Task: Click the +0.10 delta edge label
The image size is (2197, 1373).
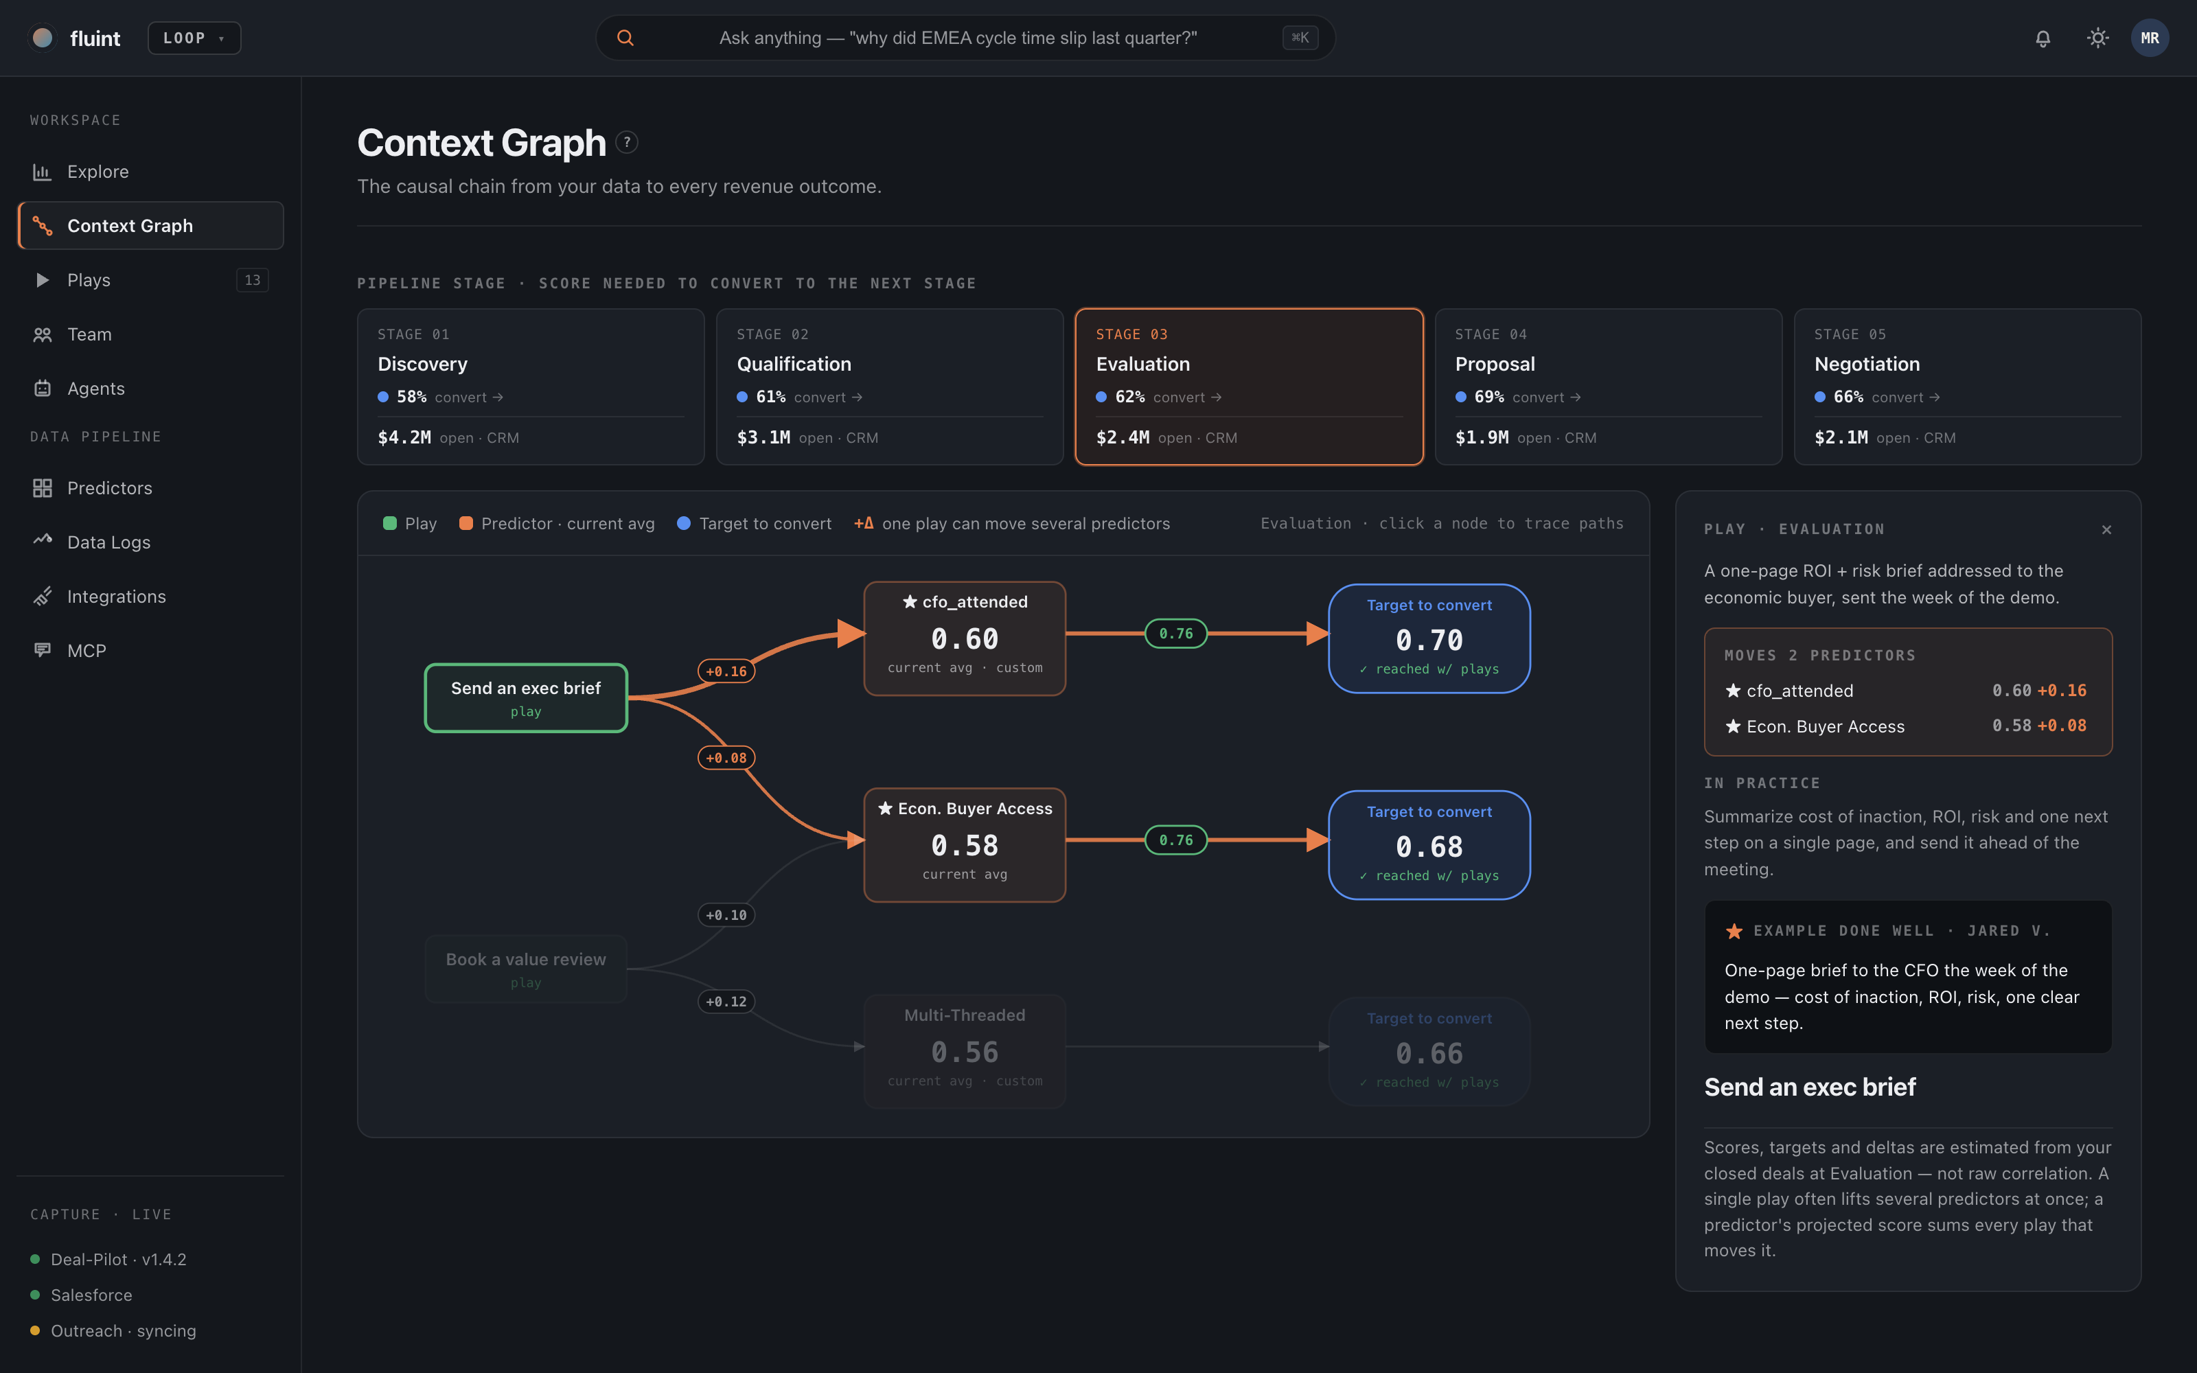Action: coord(726,914)
